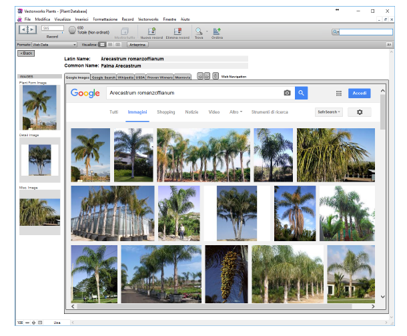Click the found-set pie circle icon
The width and height of the screenshot is (407, 336).
pyautogui.click(x=72, y=30)
